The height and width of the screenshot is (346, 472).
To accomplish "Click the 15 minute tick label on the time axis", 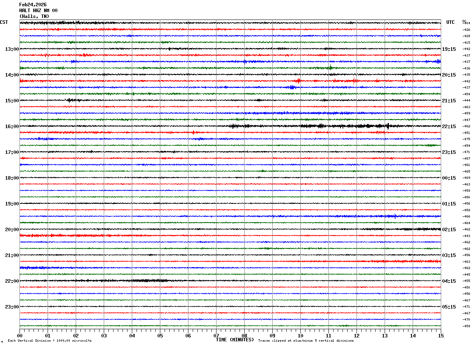I will click(x=441, y=335).
